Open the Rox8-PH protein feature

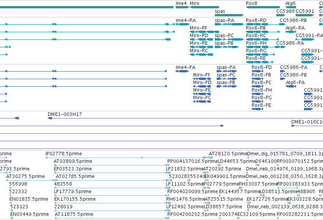257,94
